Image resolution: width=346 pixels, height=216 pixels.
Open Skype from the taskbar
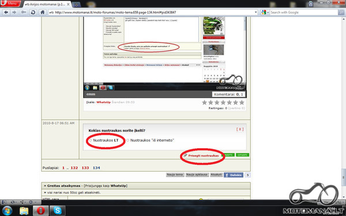57,211
